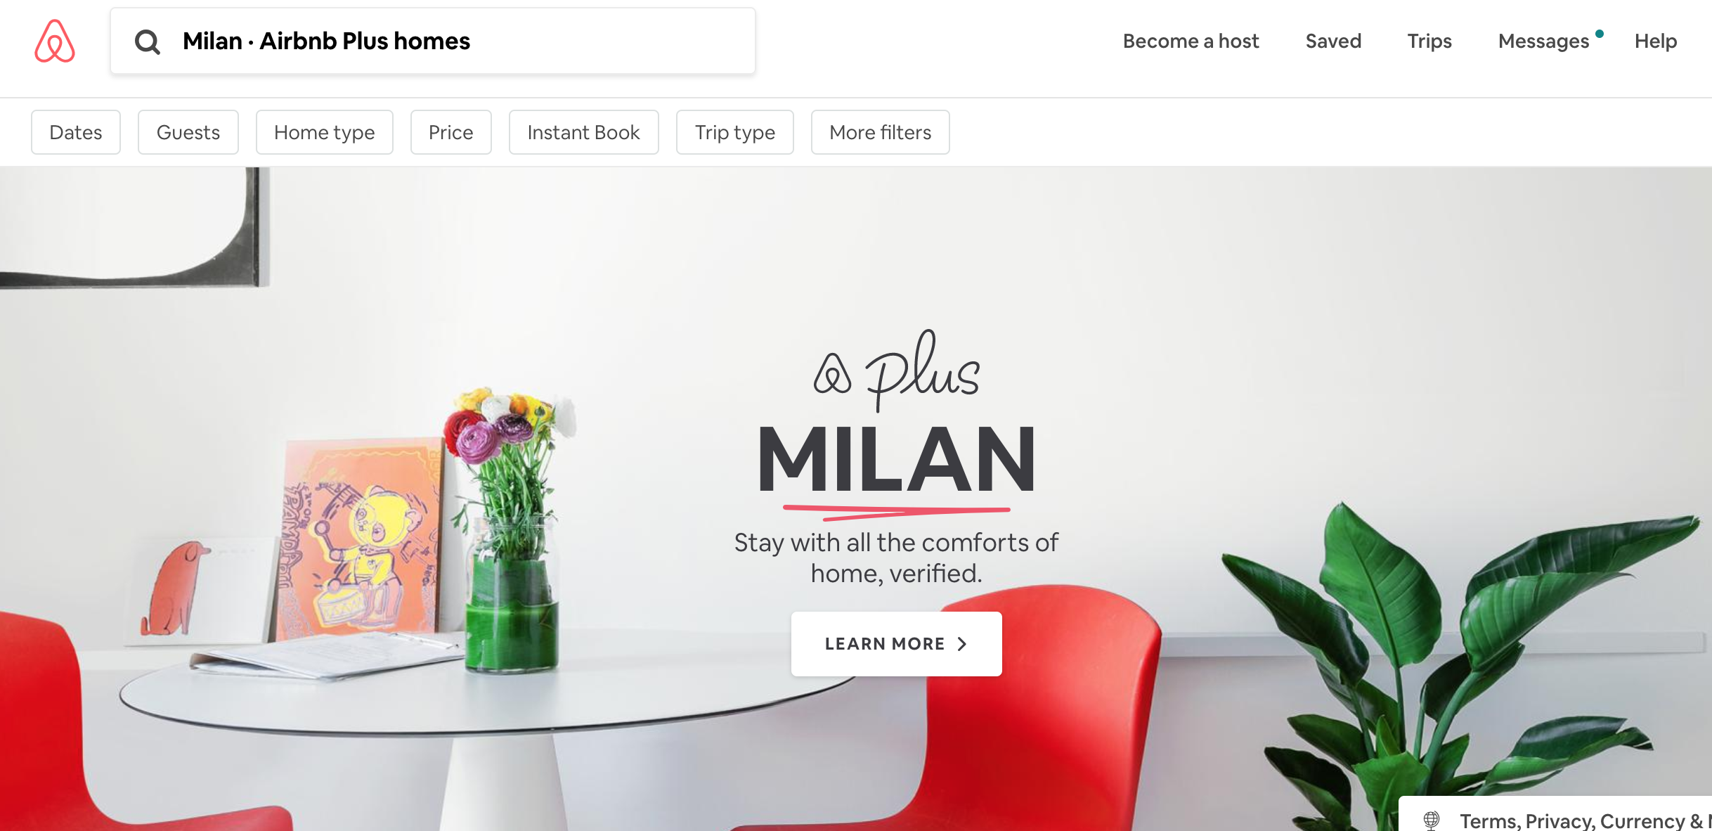Open Messages in the top navigation
The height and width of the screenshot is (831, 1712).
coord(1543,41)
